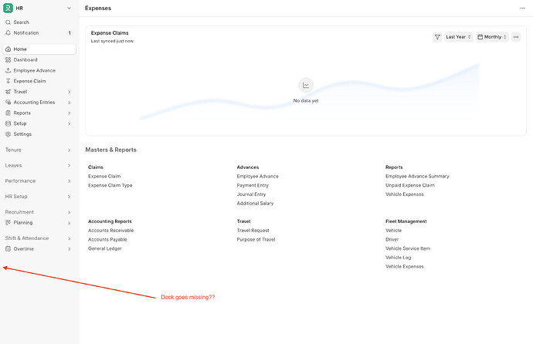Expand the Performance section chevron

coord(69,181)
